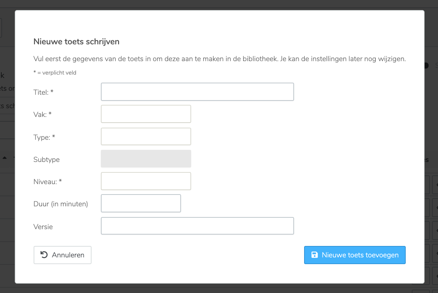This screenshot has width=438, height=293.
Task: Click the "Versie" label
Action: tap(43, 227)
